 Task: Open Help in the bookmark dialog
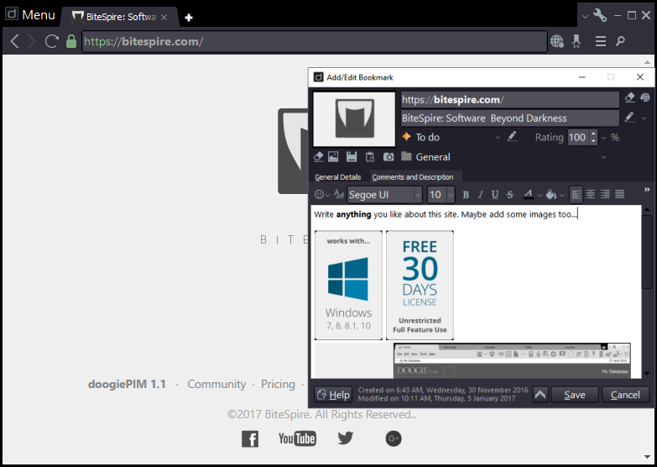pyautogui.click(x=333, y=395)
